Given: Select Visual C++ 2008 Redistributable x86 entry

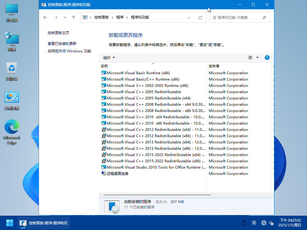Looking at the screenshot, I should point(153,111).
